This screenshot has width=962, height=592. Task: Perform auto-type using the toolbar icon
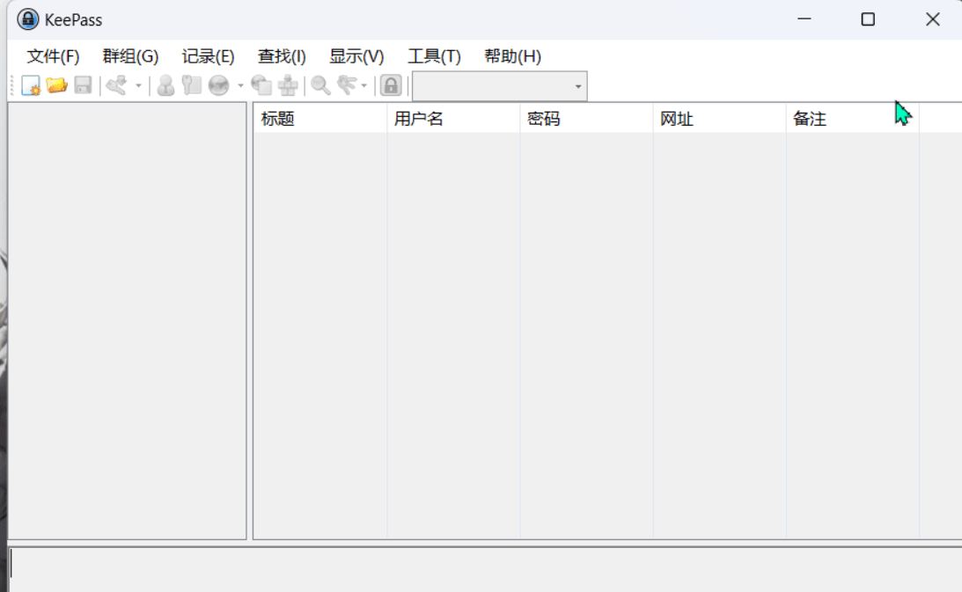(288, 85)
